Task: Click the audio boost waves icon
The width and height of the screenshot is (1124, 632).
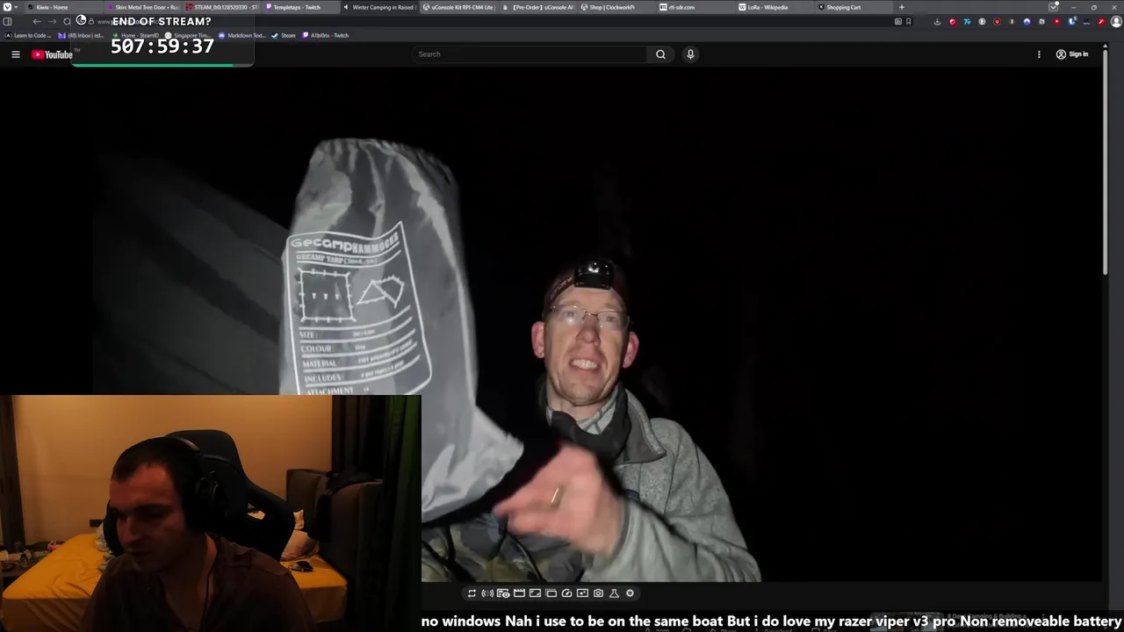Action: coord(487,593)
